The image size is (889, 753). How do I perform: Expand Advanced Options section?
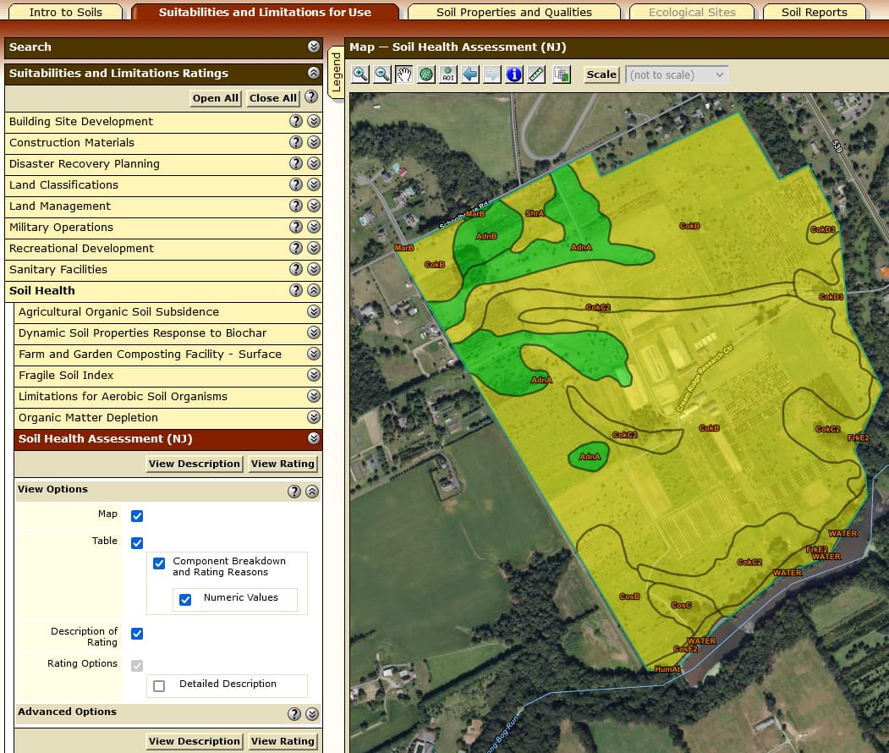[312, 714]
